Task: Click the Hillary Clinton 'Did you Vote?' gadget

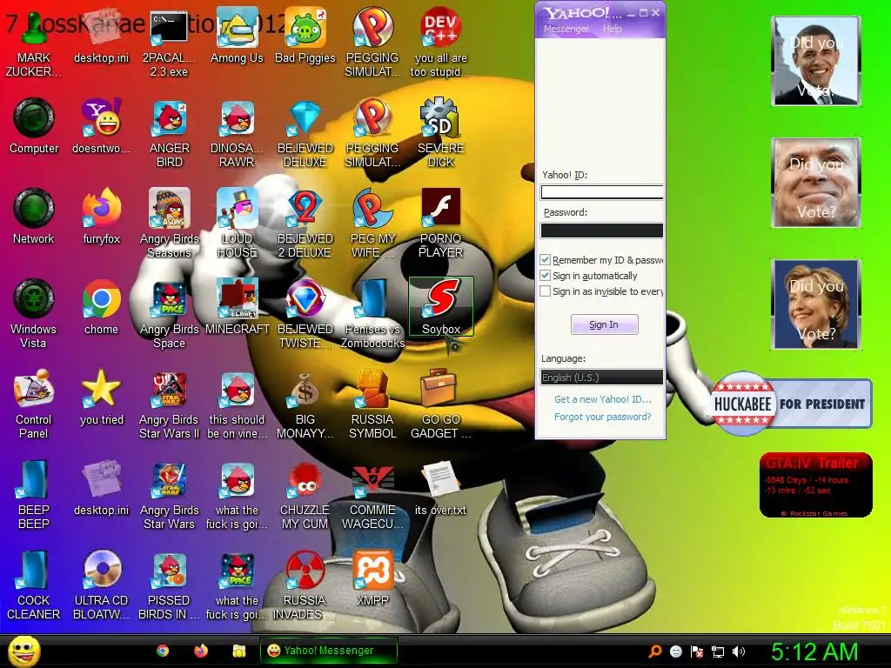Action: pos(816,304)
